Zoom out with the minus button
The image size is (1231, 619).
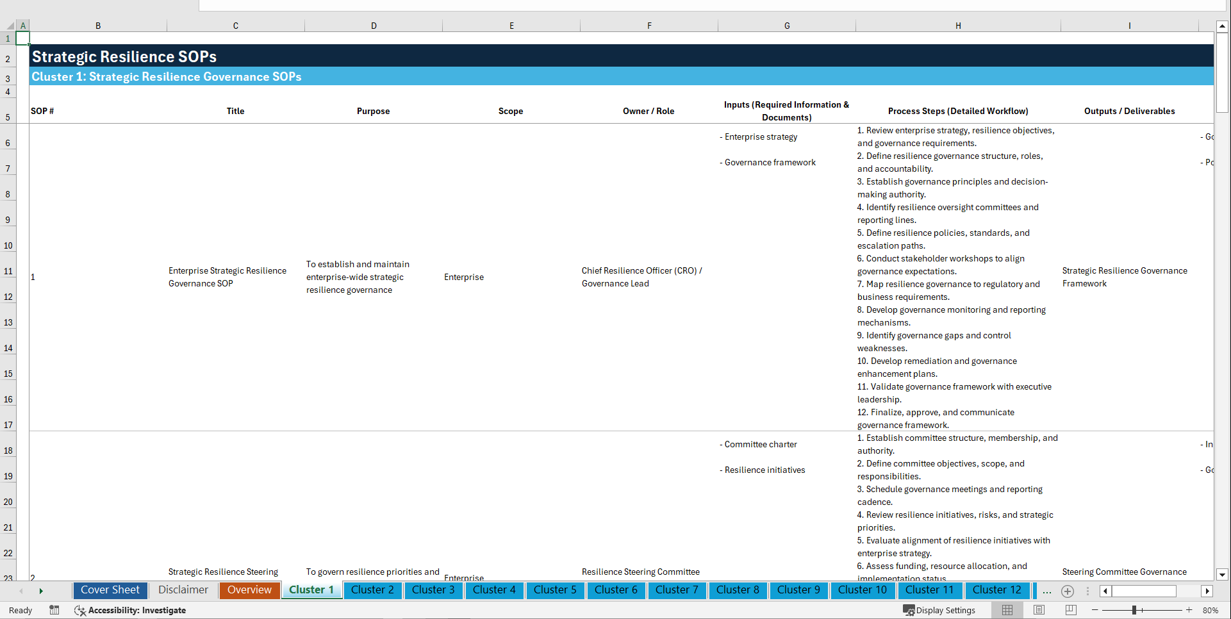pos(1095,610)
